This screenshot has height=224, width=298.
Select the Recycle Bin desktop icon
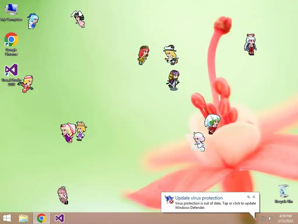(x=283, y=194)
